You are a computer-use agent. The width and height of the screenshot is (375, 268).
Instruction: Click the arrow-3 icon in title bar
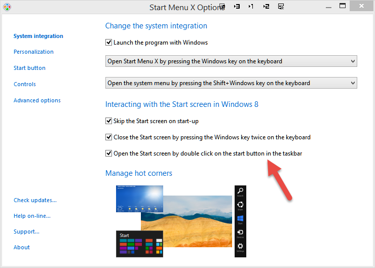[x=237, y=7]
